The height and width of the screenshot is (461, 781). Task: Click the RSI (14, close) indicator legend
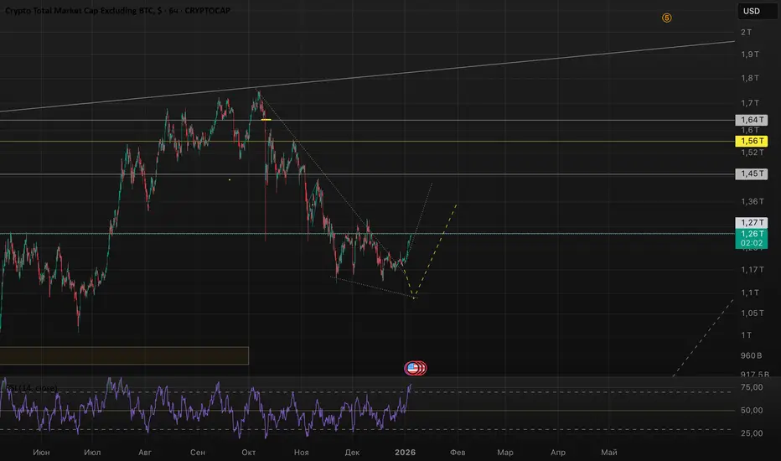coord(32,388)
